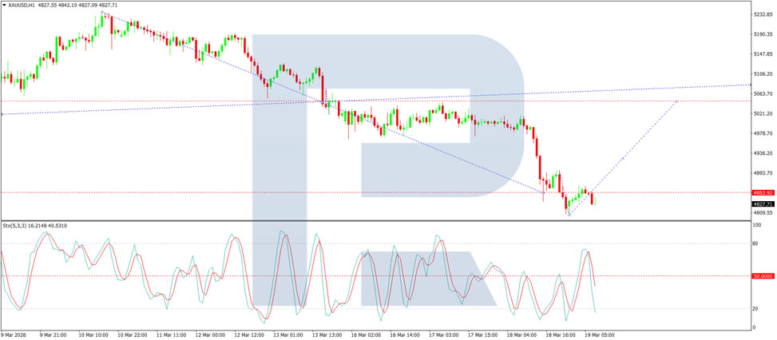Click the red 50.0000 stochastic level tag
Viewport: 777px width, 340px height.
pyautogui.click(x=763, y=275)
